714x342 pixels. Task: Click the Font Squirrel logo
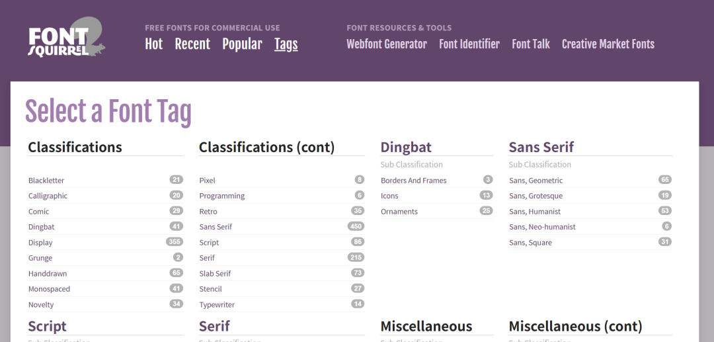pos(67,38)
